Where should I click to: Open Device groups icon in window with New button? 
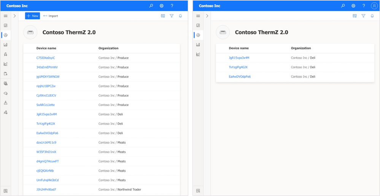(x=6, y=45)
